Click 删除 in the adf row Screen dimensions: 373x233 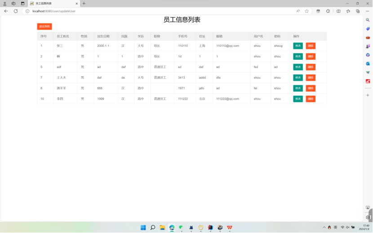tap(311, 67)
